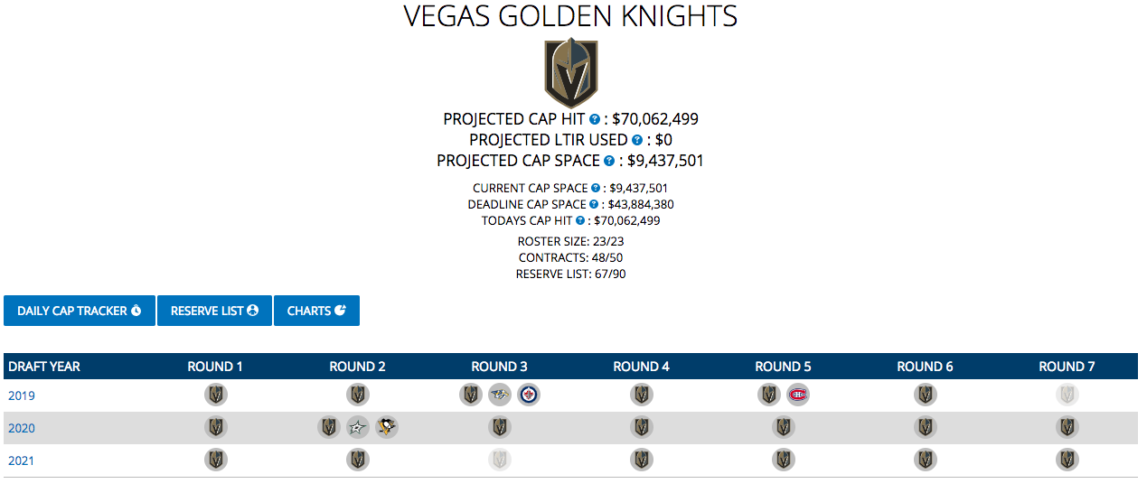Select Winnipeg Jets pick in 2019 Round 3

click(x=529, y=395)
